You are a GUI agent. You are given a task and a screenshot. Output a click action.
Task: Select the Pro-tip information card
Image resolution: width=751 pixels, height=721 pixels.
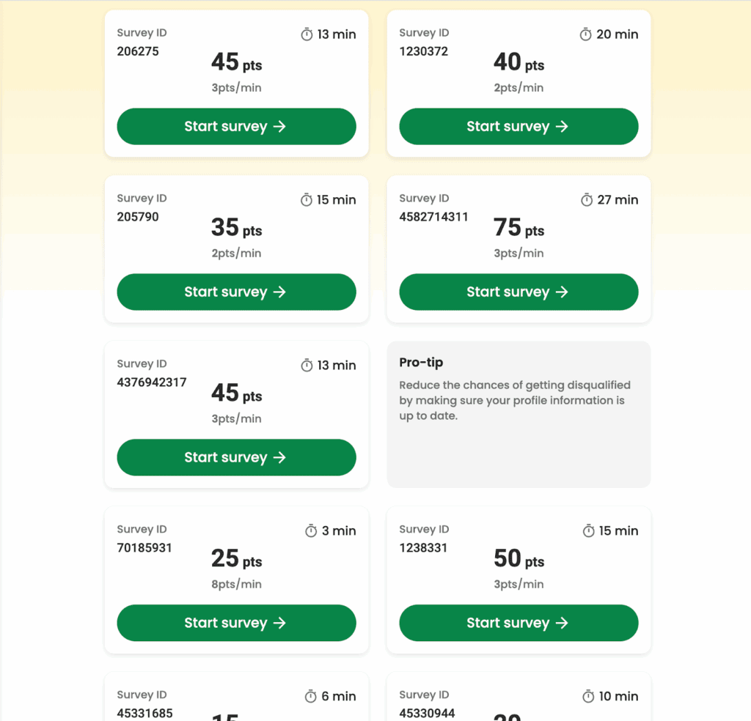[519, 414]
